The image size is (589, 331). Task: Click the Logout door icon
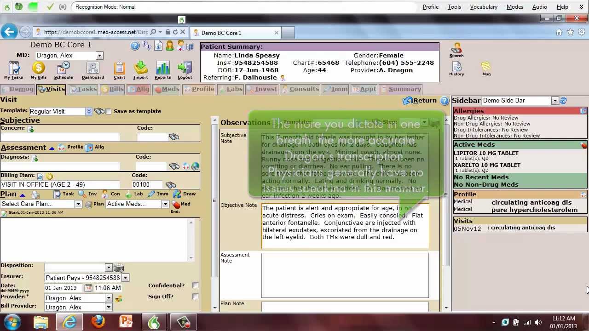(x=185, y=70)
